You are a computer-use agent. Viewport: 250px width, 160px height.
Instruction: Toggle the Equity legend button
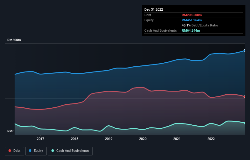(x=36, y=151)
